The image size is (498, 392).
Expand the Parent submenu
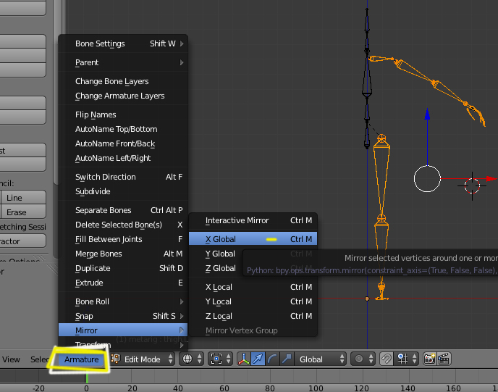(123, 62)
